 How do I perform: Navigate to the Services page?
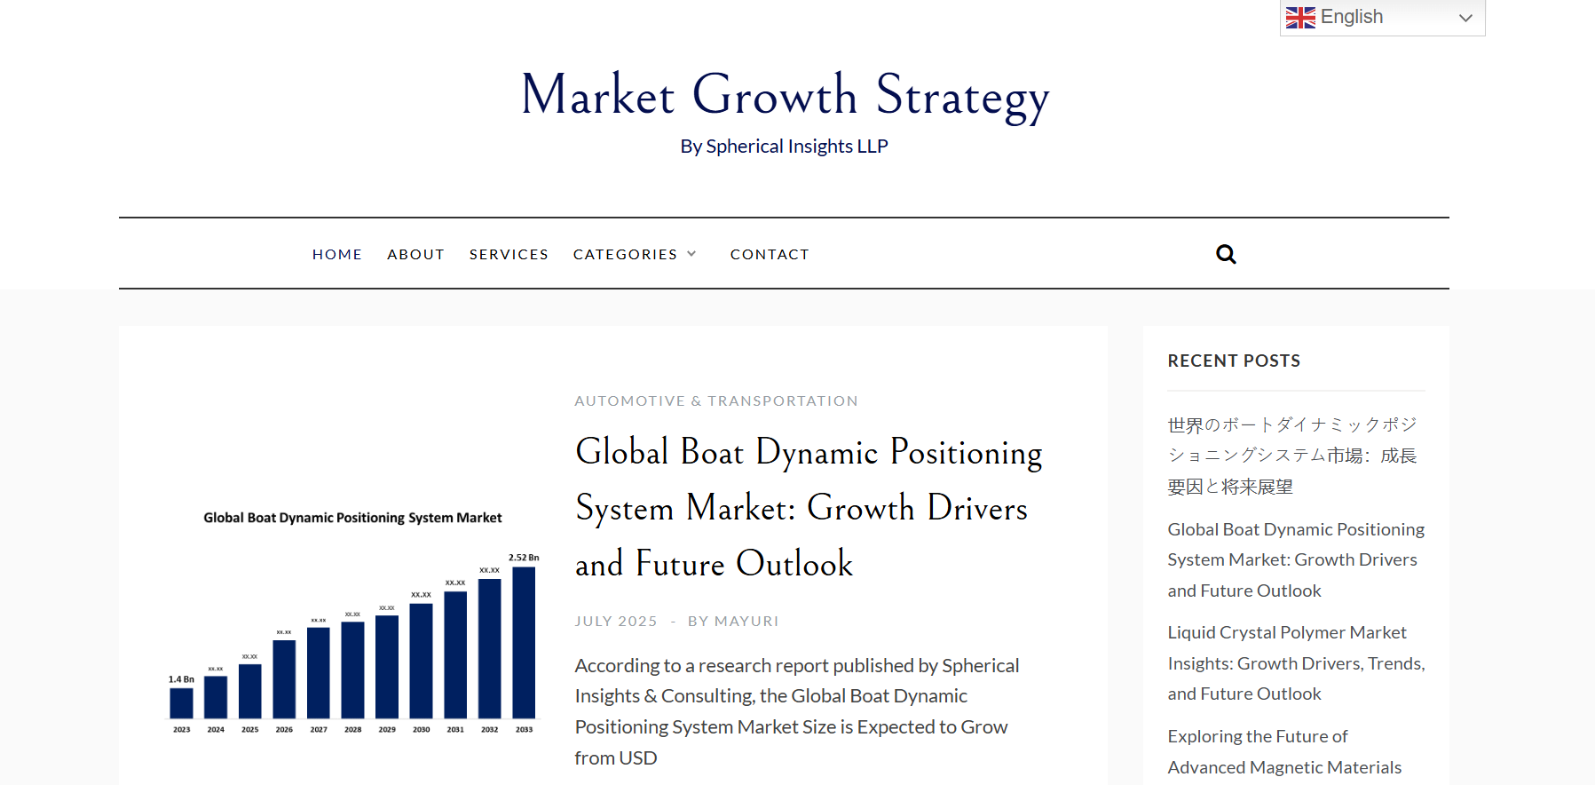(509, 255)
